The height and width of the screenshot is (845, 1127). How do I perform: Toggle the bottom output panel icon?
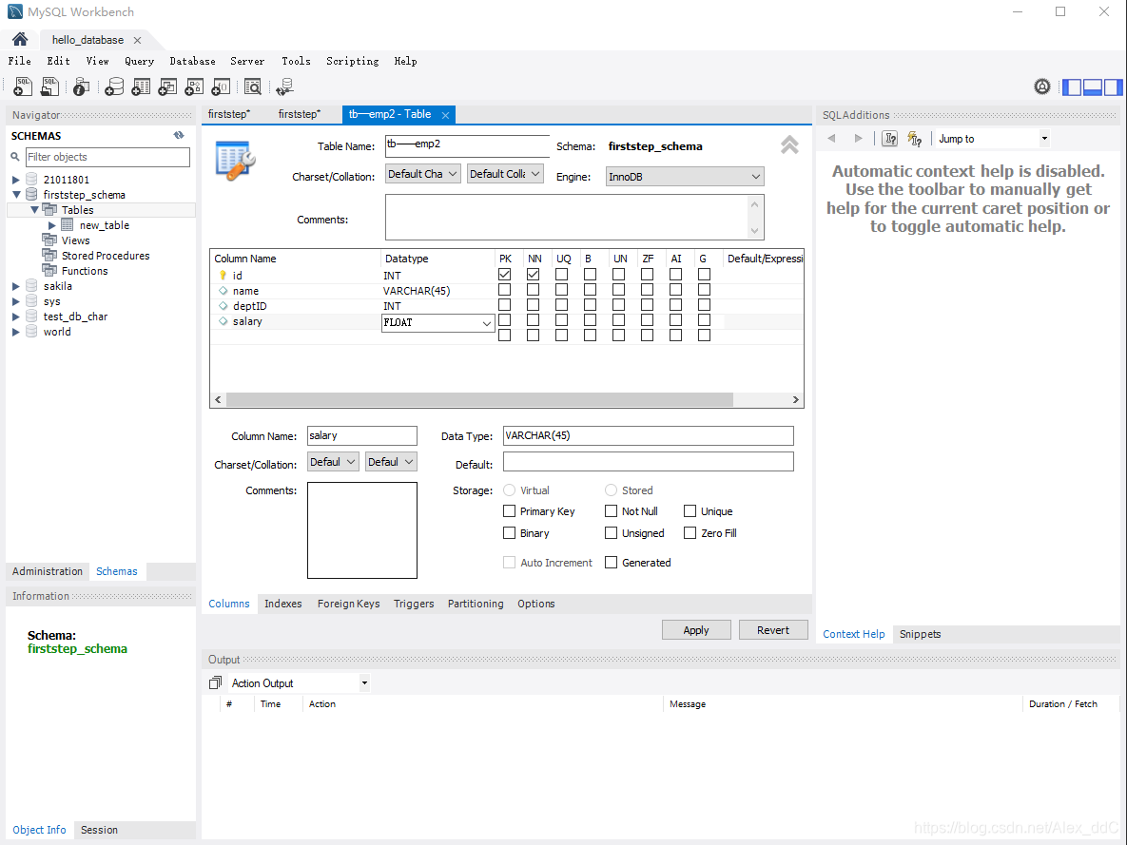[1093, 86]
